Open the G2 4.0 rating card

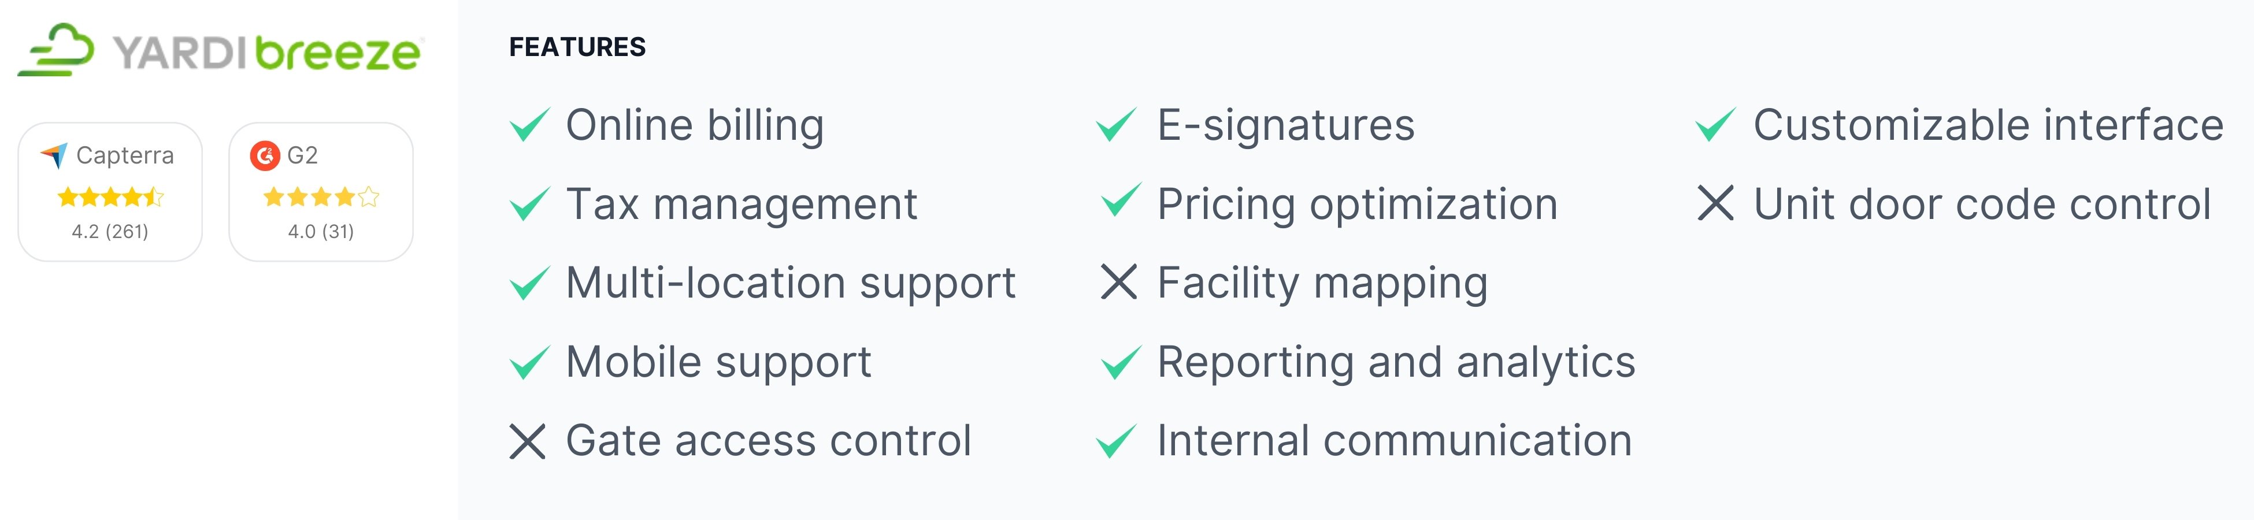pos(321,192)
